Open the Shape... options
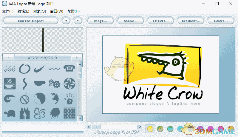The image size is (238, 137). [x=131, y=21]
